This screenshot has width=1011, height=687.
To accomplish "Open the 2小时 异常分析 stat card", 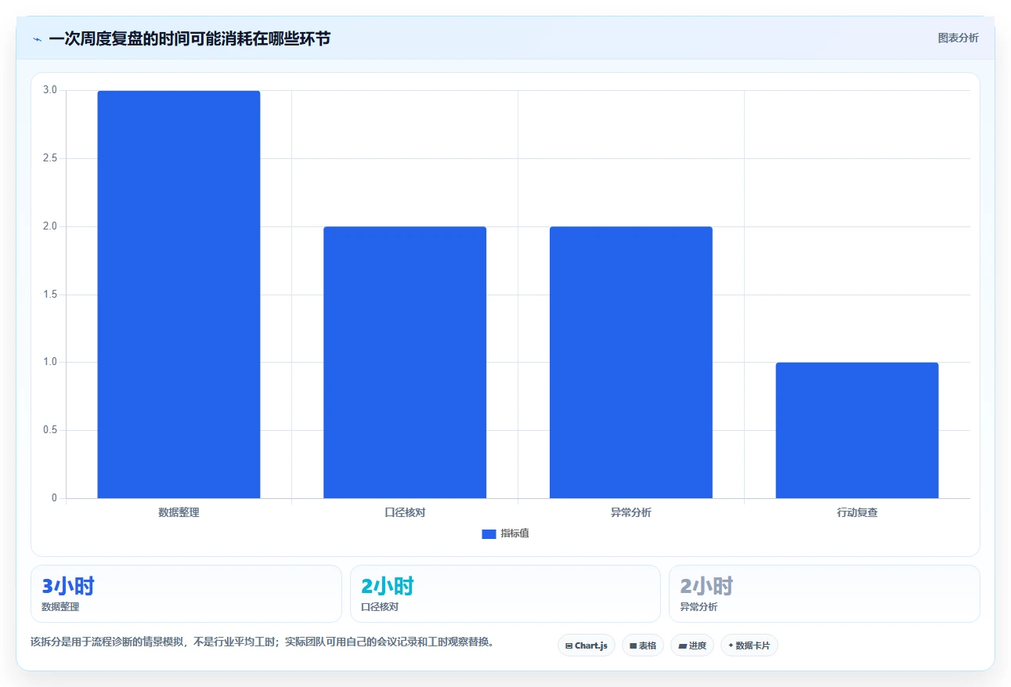I will [825, 594].
